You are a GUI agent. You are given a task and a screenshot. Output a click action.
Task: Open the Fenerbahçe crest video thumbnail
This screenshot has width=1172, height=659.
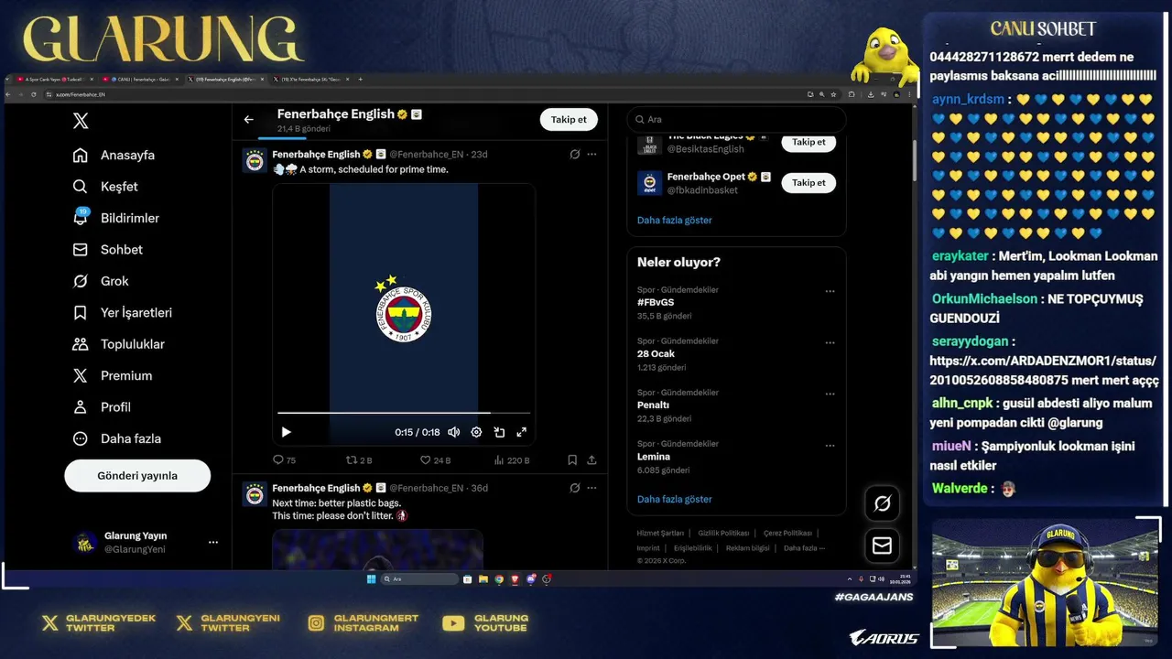tap(404, 313)
